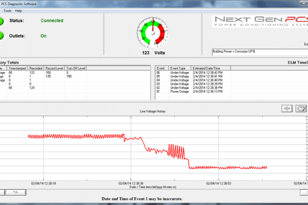Click the green Status indicator light
This screenshot has height=205, width=308.
[1, 21]
